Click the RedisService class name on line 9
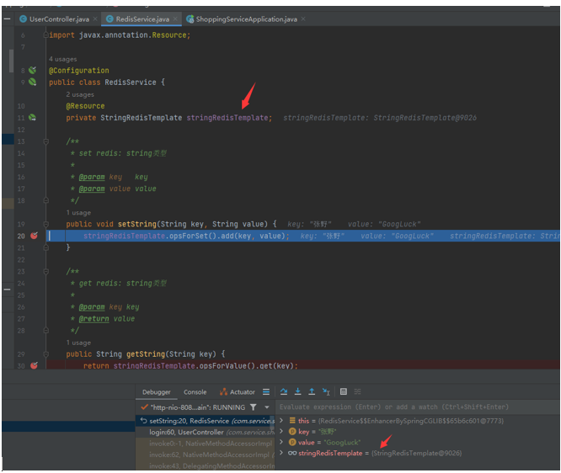Screen dimensions: 561x473 point(131,82)
